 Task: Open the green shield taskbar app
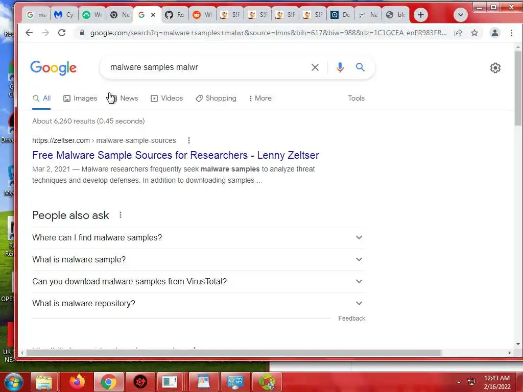tap(267, 382)
